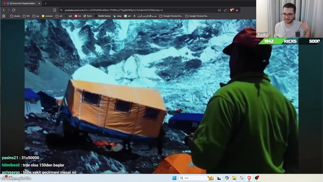Click the Brave Rewards triangle icon
The width and height of the screenshot is (323, 182).
(237, 10)
